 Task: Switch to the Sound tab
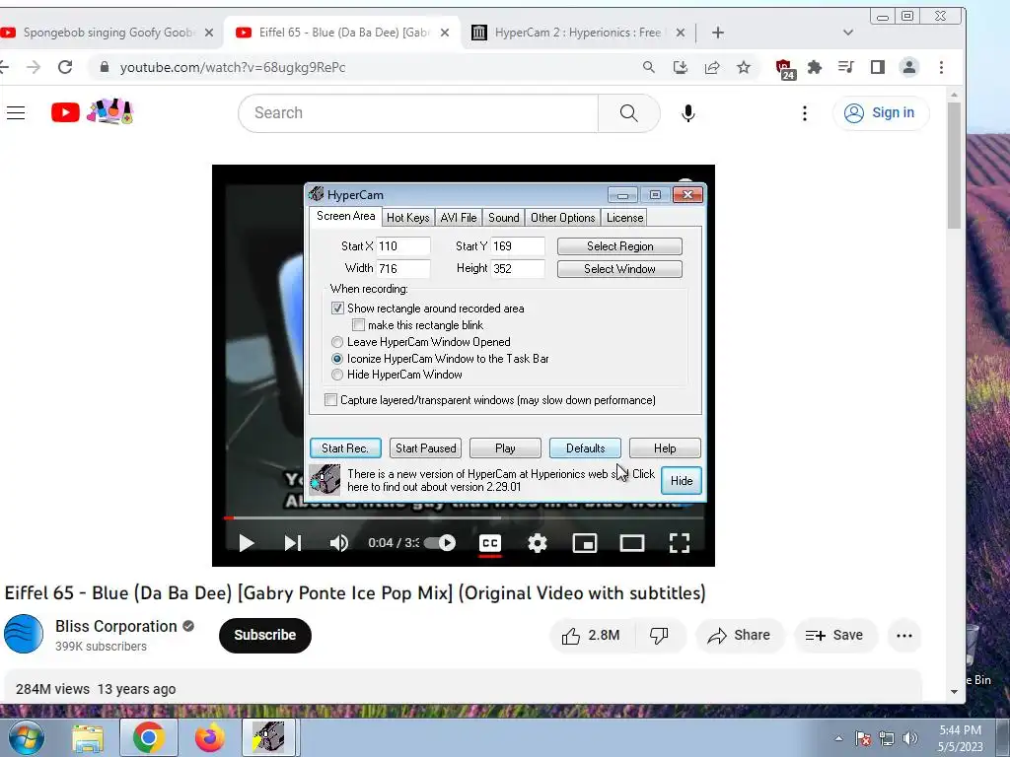(x=504, y=218)
